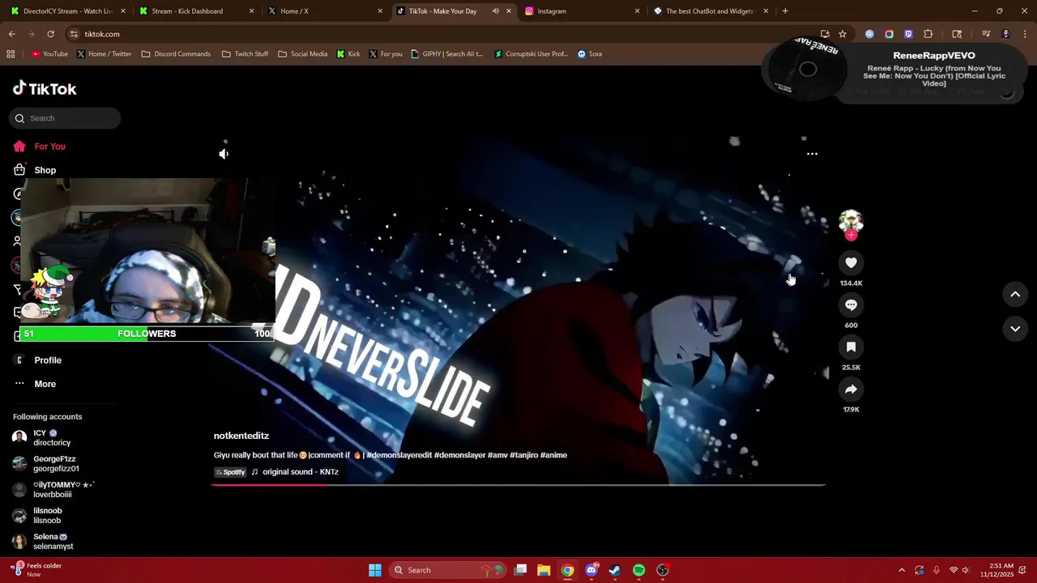Click the install app icon in address bar

coord(825,34)
